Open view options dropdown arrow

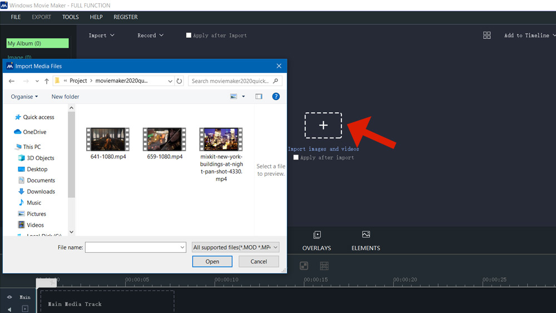(244, 96)
